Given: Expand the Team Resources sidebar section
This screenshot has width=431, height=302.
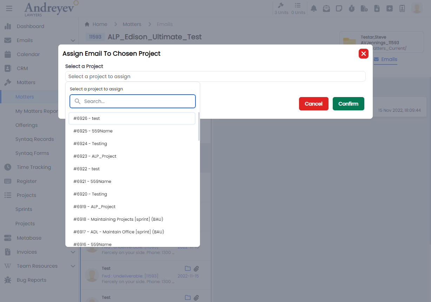Looking at the screenshot, I should coord(73,266).
